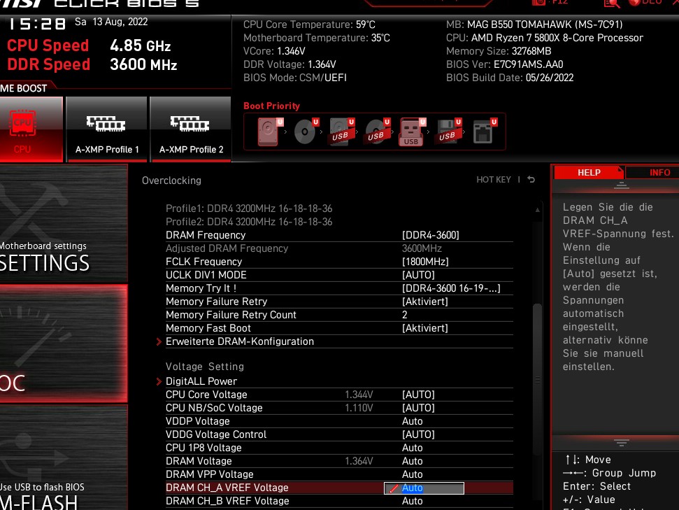Click the BIOS Ver: E7C91AMS.AA0 text
The height and width of the screenshot is (510, 679).
[x=504, y=64]
